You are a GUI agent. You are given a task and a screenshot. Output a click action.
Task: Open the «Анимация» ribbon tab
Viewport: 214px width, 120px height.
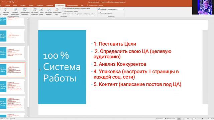click(x=50, y=5)
